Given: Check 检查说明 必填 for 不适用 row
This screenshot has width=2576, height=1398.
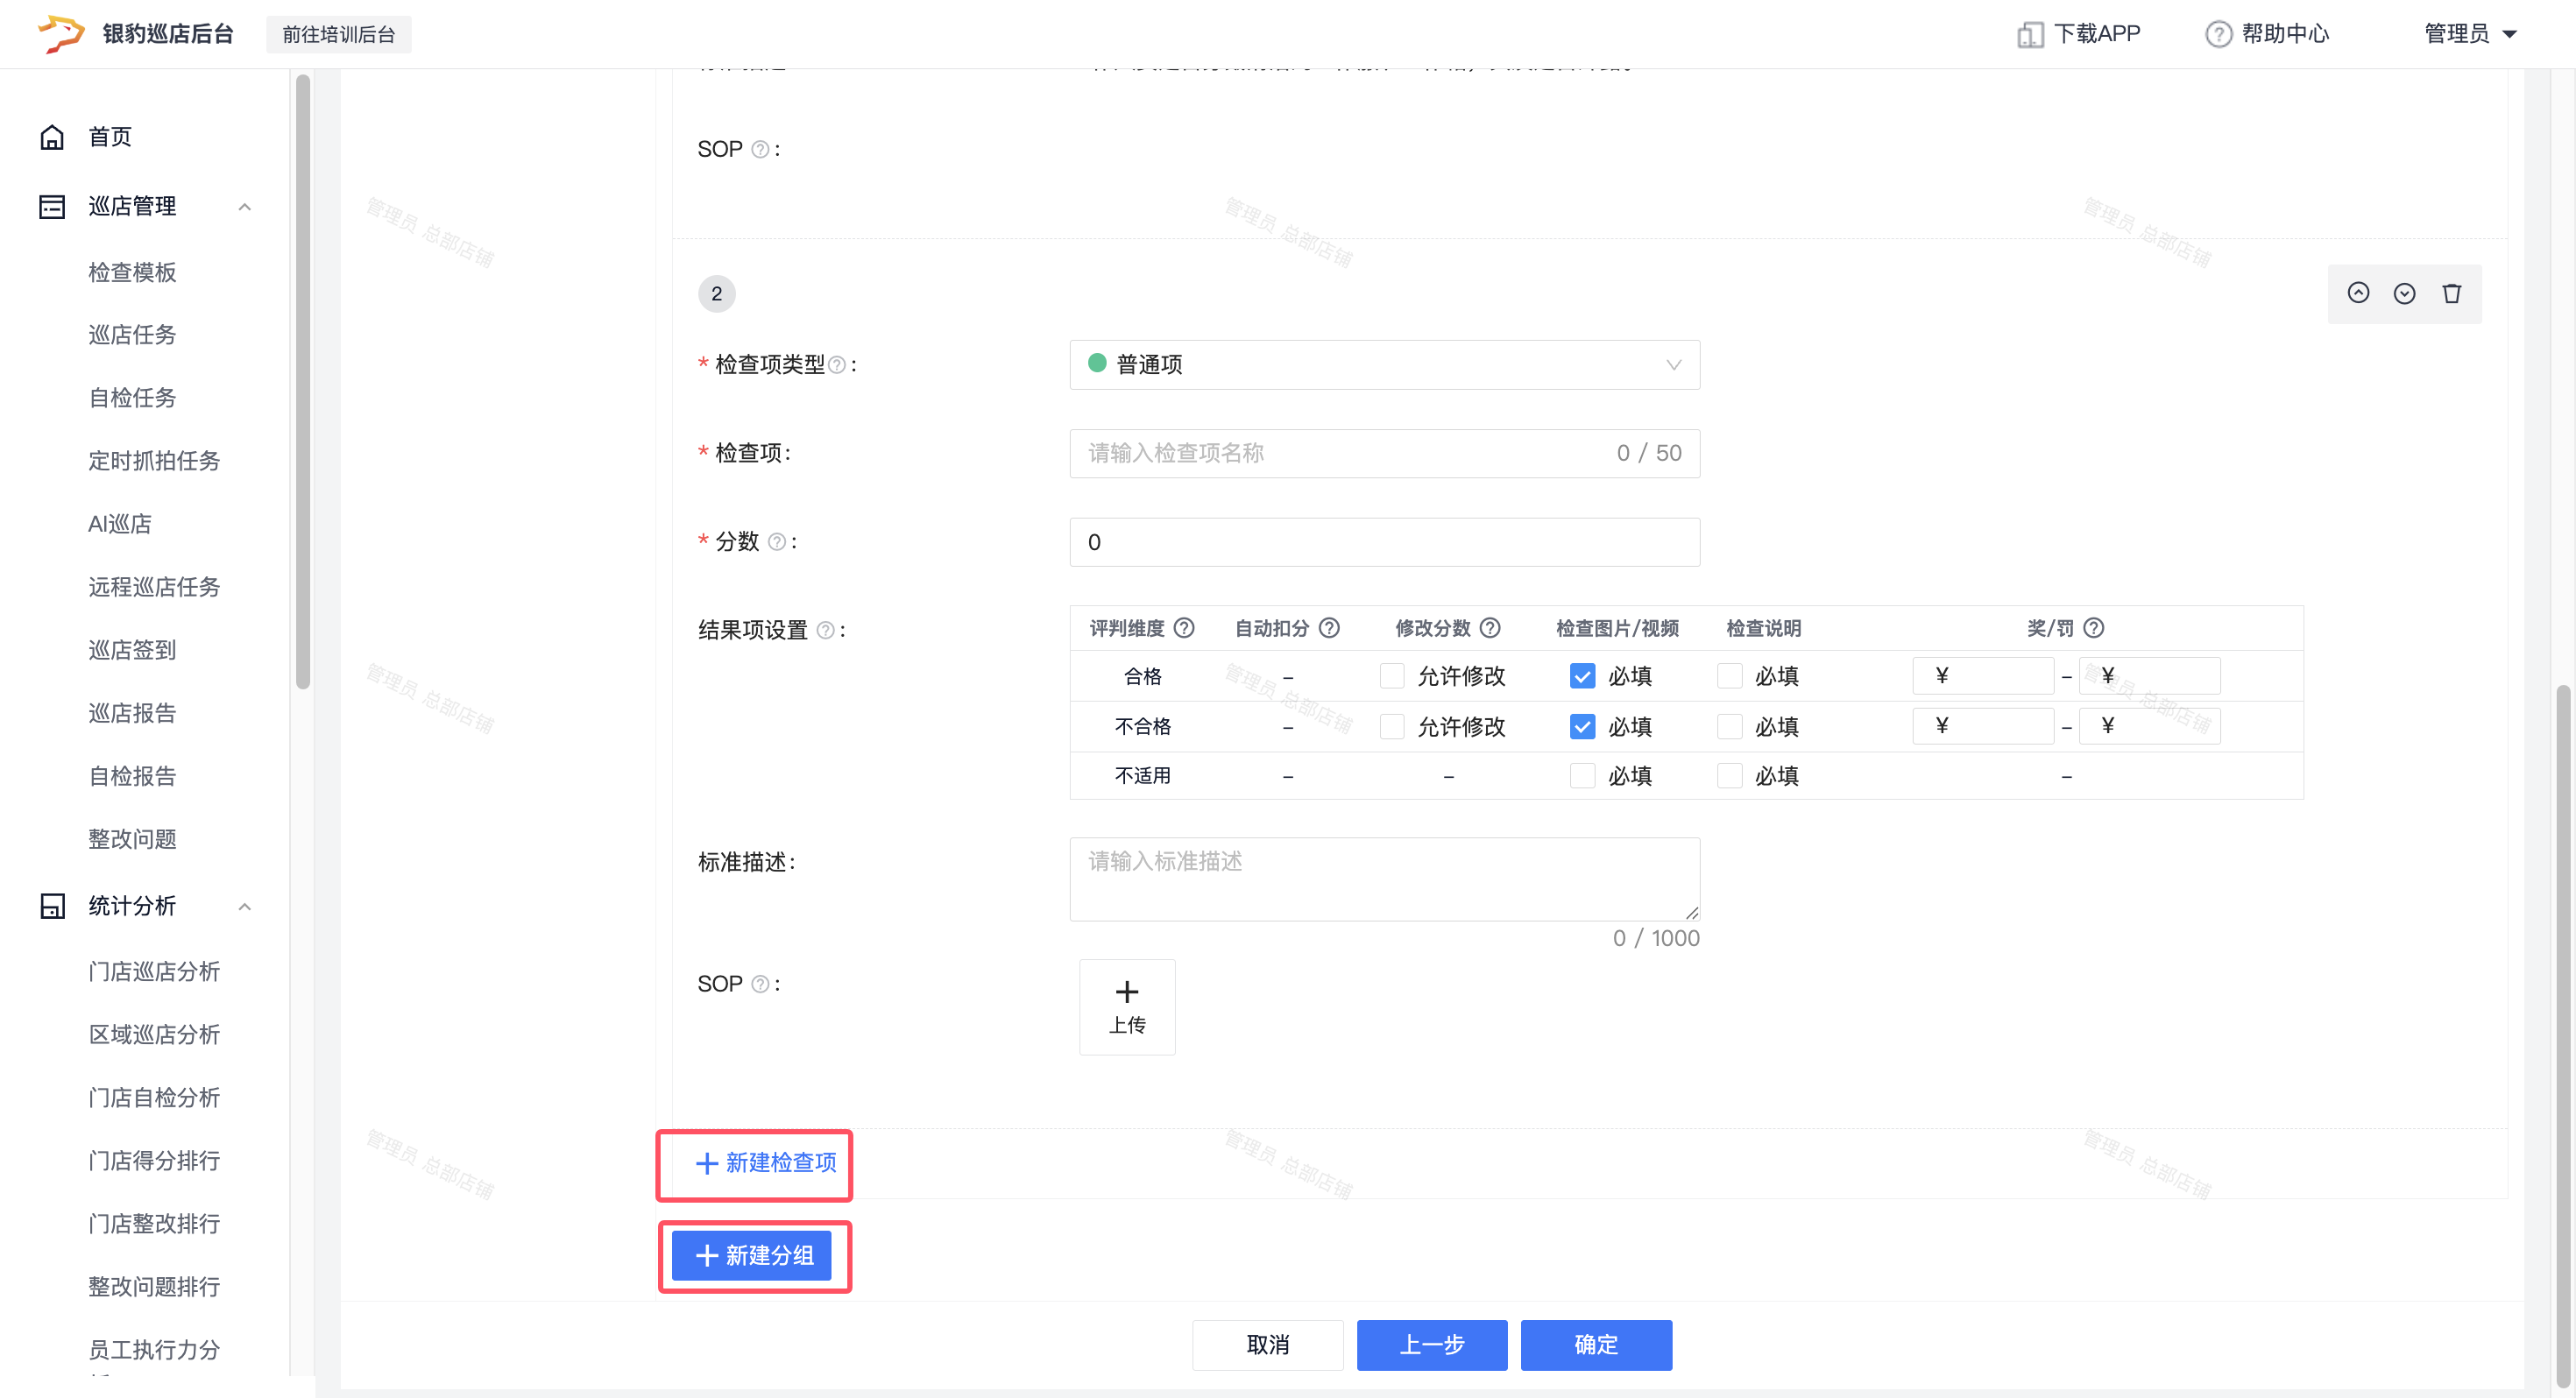Looking at the screenshot, I should pos(1729,776).
